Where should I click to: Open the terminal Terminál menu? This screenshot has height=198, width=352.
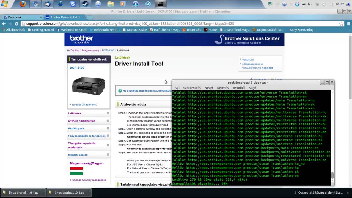[x=239, y=88]
